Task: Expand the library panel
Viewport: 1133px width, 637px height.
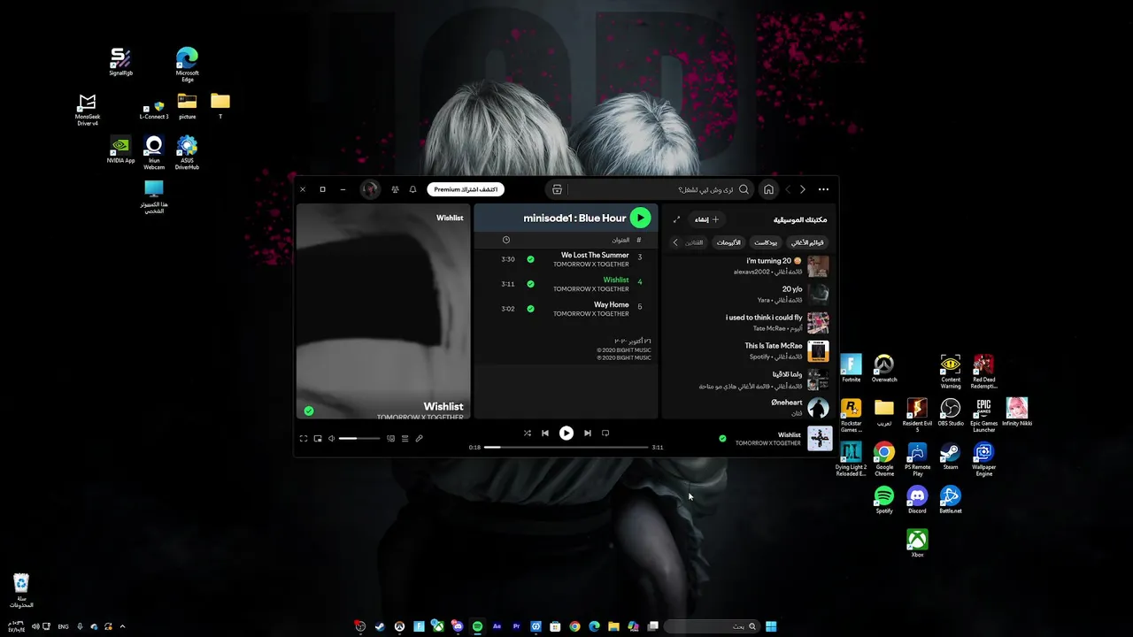Action: [677, 219]
